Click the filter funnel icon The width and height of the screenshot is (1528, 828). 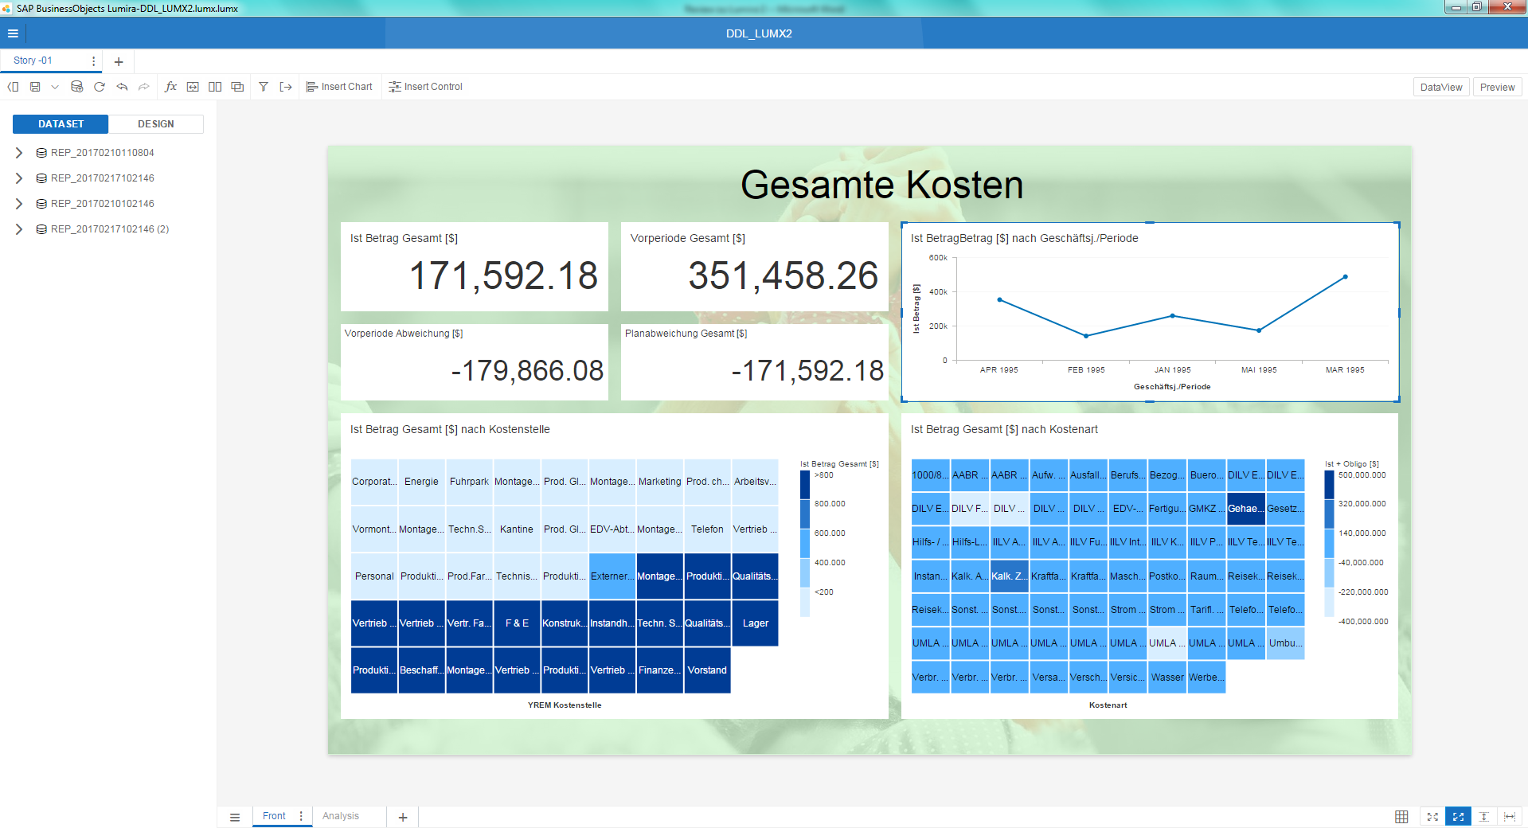263,87
